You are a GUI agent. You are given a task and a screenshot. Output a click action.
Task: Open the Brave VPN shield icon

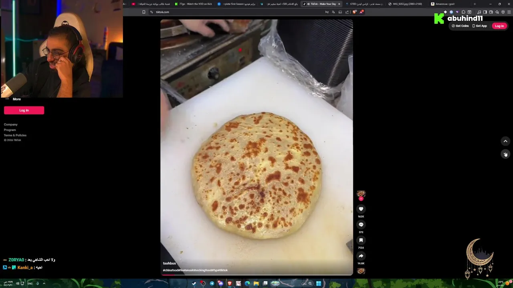503,12
